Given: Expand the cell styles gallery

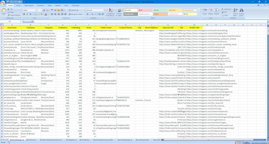Looking at the screenshot, I should 199,15.
